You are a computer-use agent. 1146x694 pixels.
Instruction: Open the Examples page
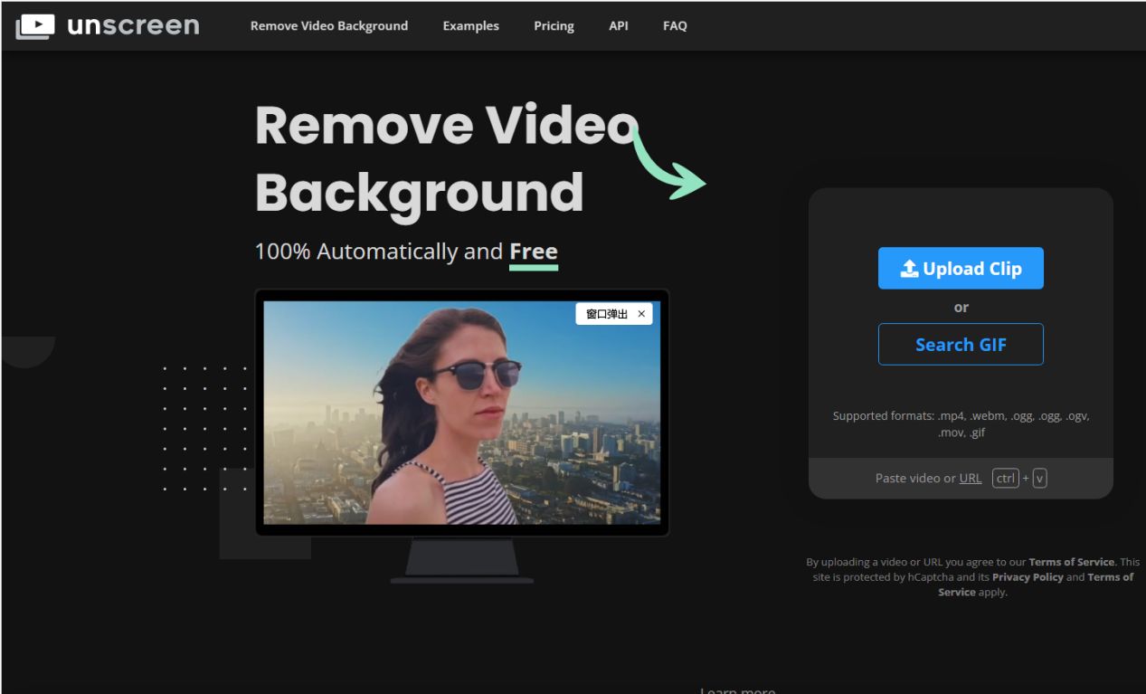tap(470, 26)
